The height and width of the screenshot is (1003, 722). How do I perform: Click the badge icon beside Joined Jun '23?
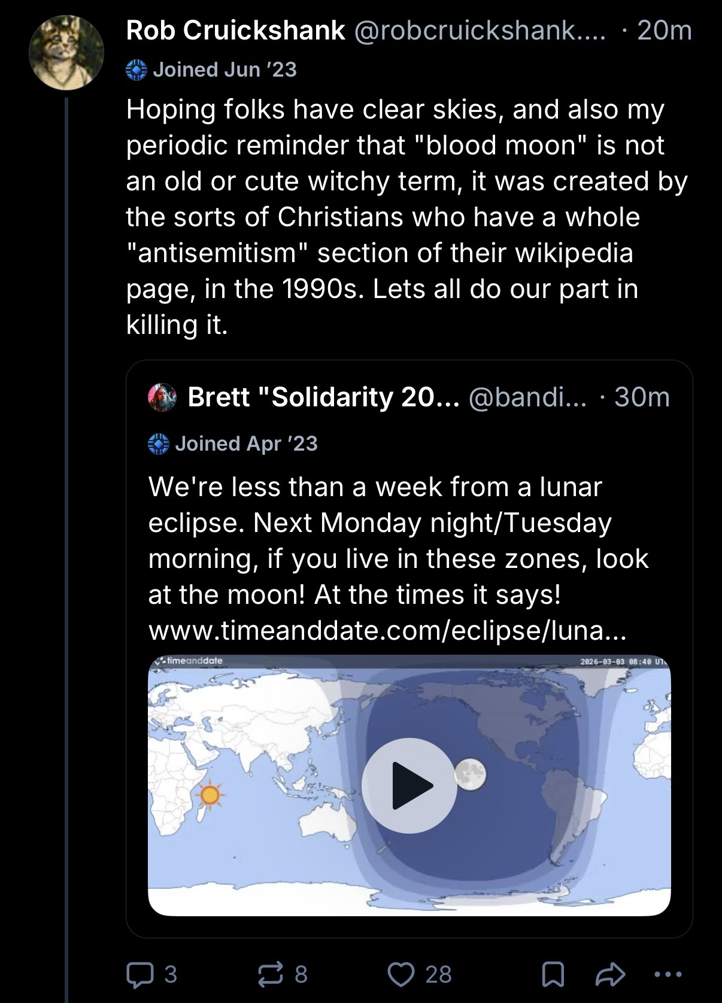[136, 70]
